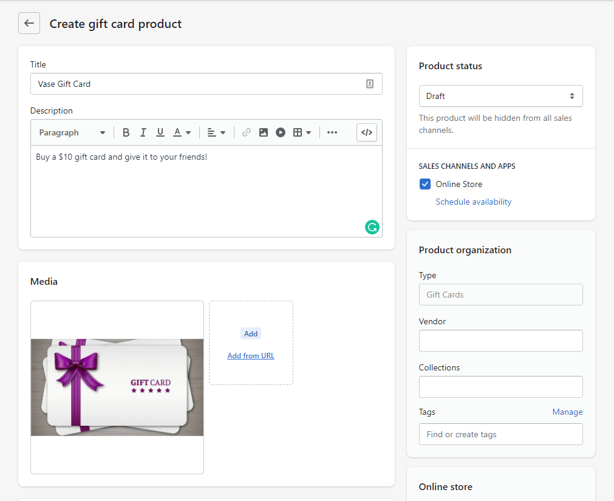This screenshot has width=614, height=501.
Task: Open the Product status Draft dropdown
Action: pos(500,96)
